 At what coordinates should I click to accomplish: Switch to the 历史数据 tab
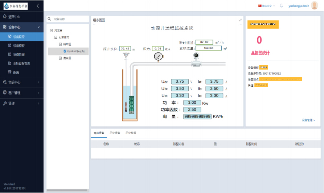[x=131, y=133]
